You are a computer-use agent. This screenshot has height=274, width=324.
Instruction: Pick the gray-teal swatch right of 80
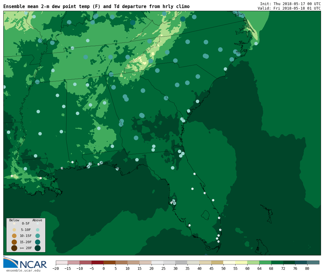[x=313, y=262]
